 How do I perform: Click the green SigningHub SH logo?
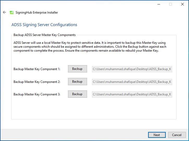click(12, 13)
